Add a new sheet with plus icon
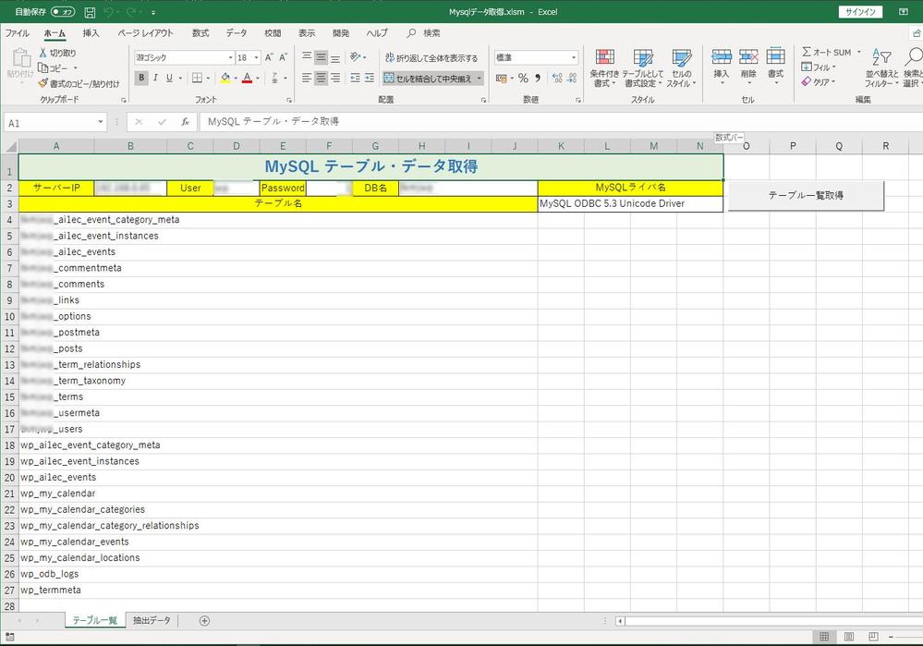This screenshot has width=923, height=646. [204, 621]
